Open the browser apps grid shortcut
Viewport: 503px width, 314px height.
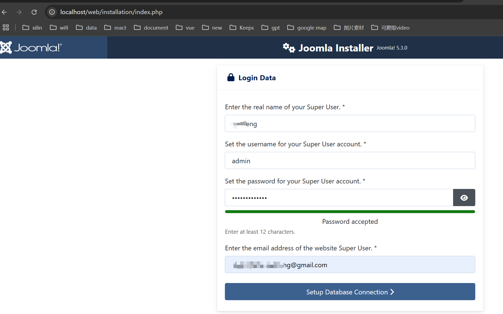tap(6, 27)
